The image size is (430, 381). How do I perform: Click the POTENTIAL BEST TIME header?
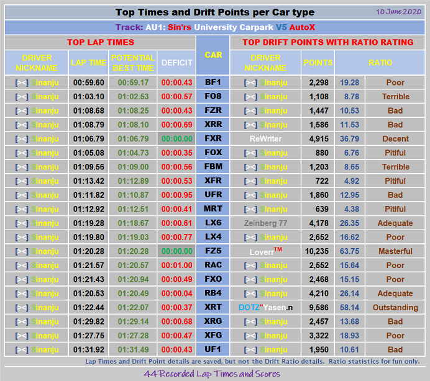coord(133,63)
